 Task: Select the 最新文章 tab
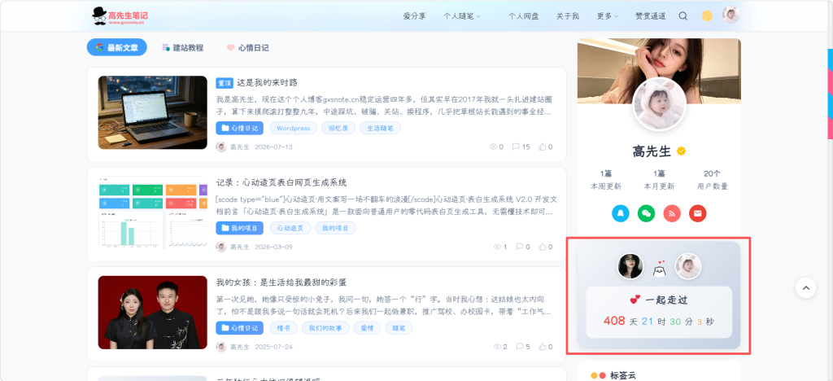[x=117, y=47]
